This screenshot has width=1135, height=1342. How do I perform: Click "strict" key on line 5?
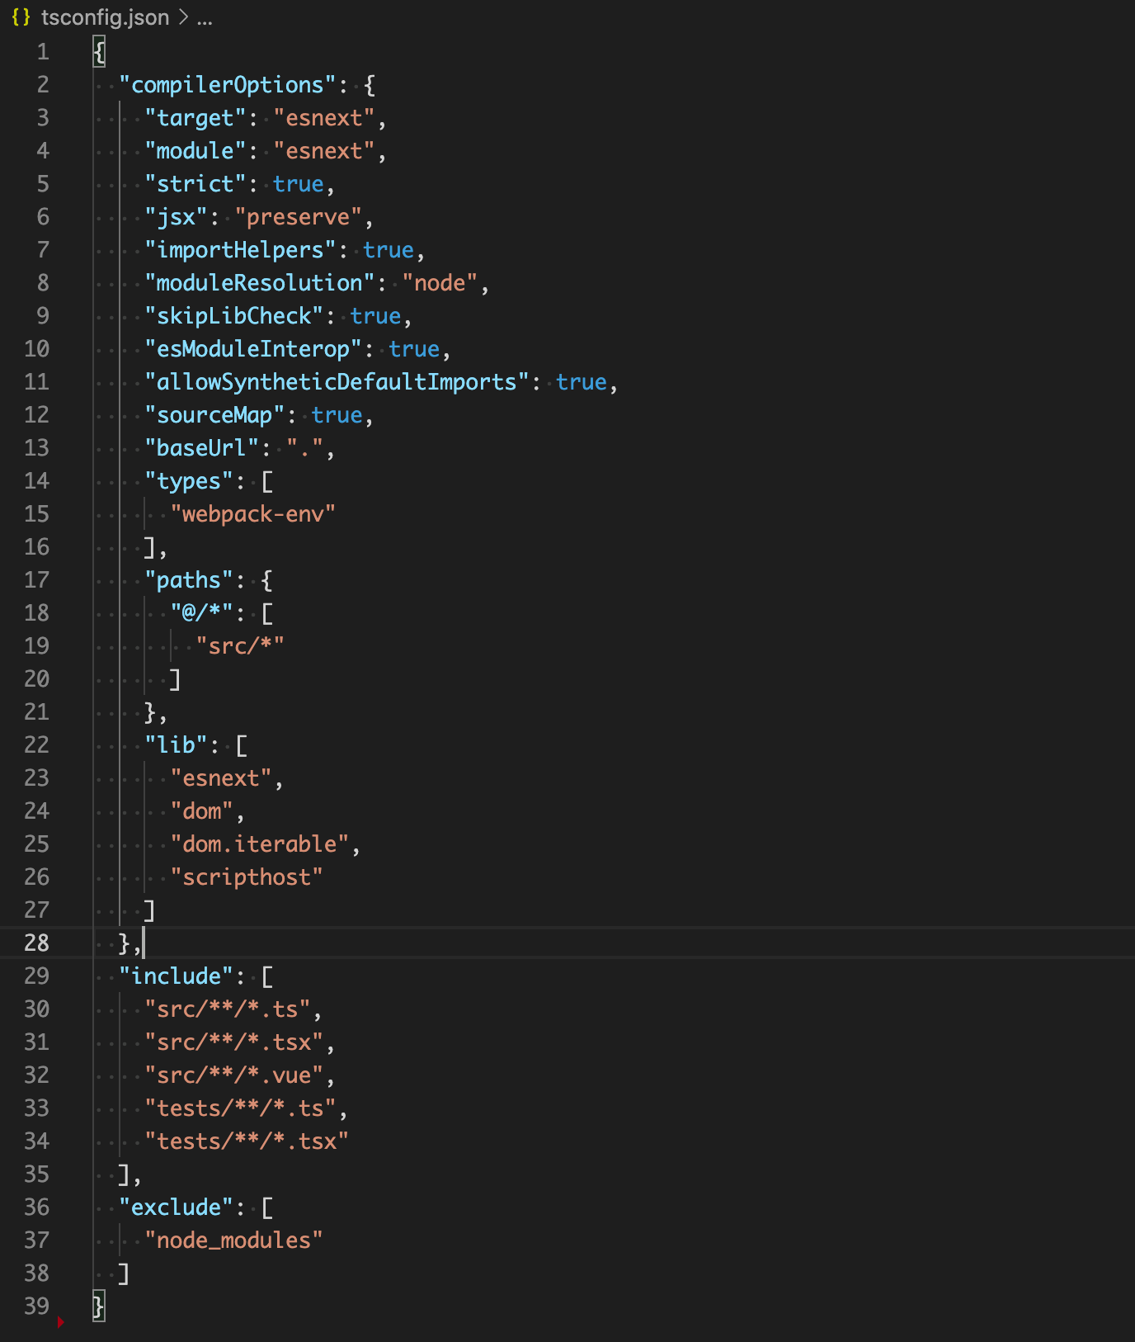coord(195,184)
